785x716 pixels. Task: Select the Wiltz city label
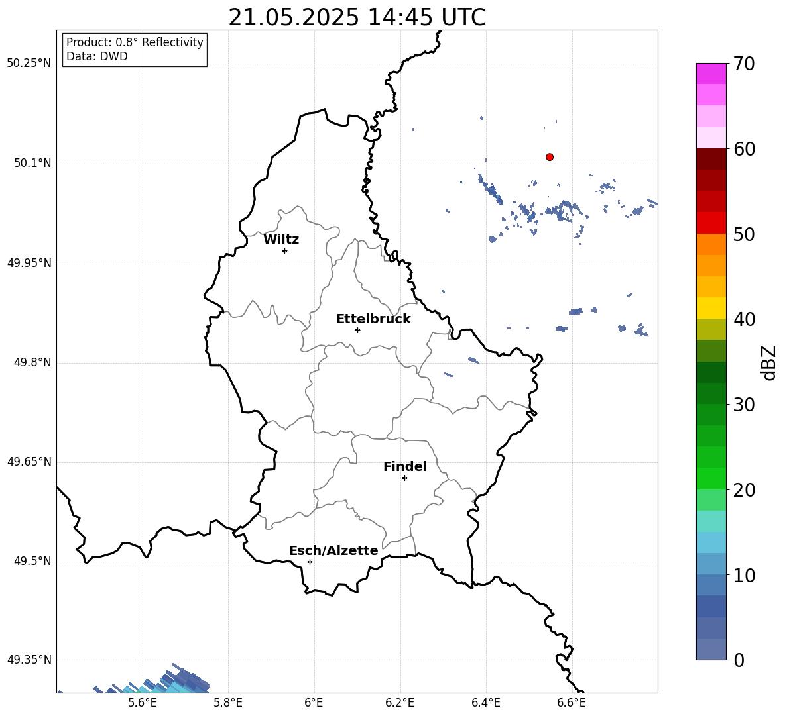point(281,240)
